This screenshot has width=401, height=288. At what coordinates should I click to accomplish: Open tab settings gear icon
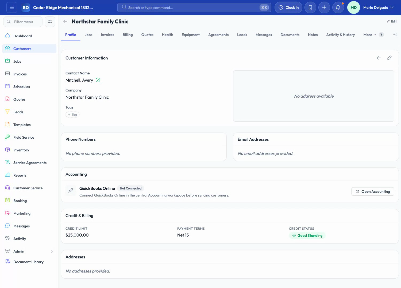(x=395, y=35)
